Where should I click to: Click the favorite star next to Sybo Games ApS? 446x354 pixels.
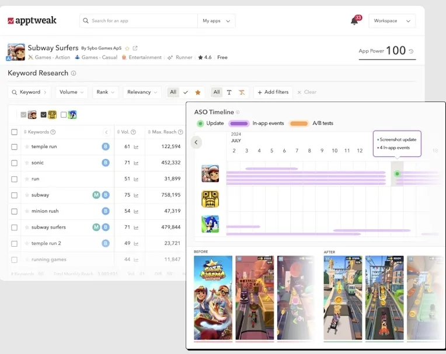[127, 48]
